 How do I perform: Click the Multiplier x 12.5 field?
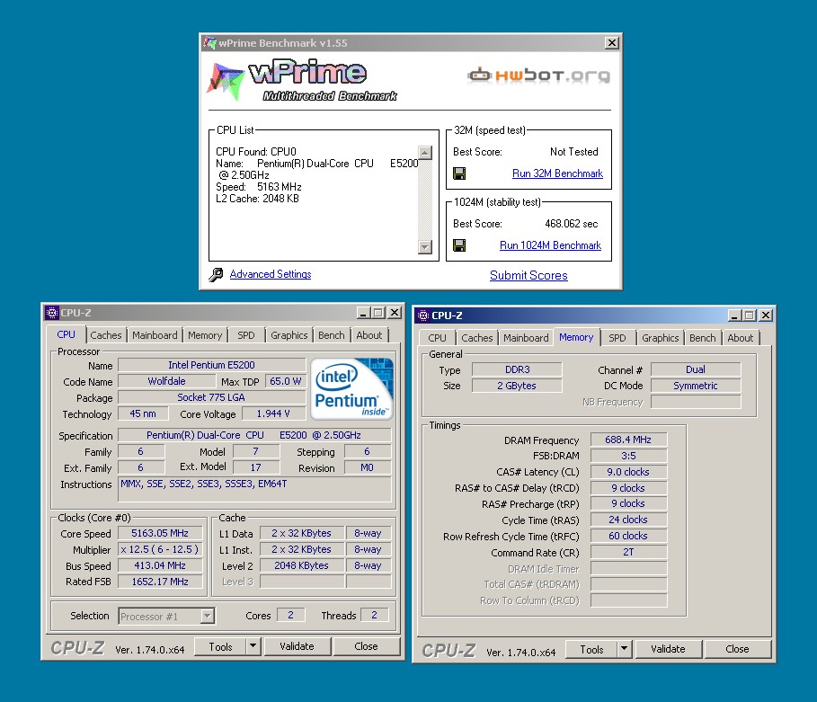tap(160, 549)
